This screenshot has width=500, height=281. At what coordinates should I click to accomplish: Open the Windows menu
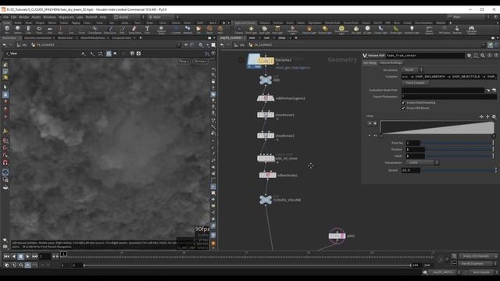(x=49, y=17)
